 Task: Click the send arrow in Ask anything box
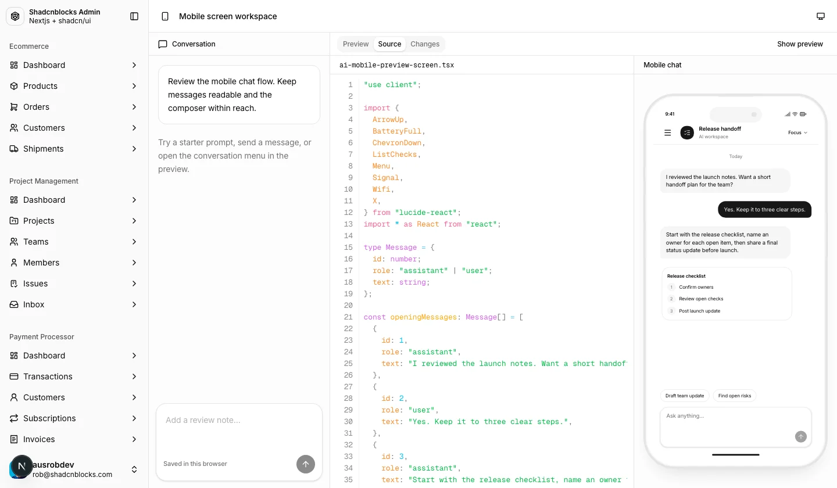pos(801,436)
